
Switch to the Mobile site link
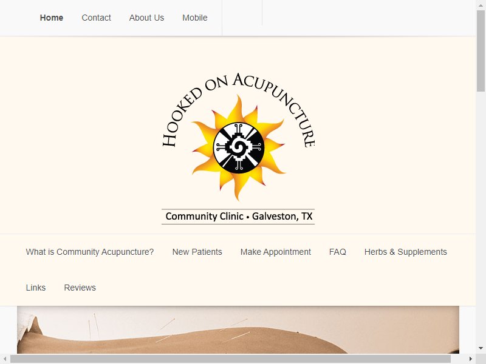coord(194,18)
